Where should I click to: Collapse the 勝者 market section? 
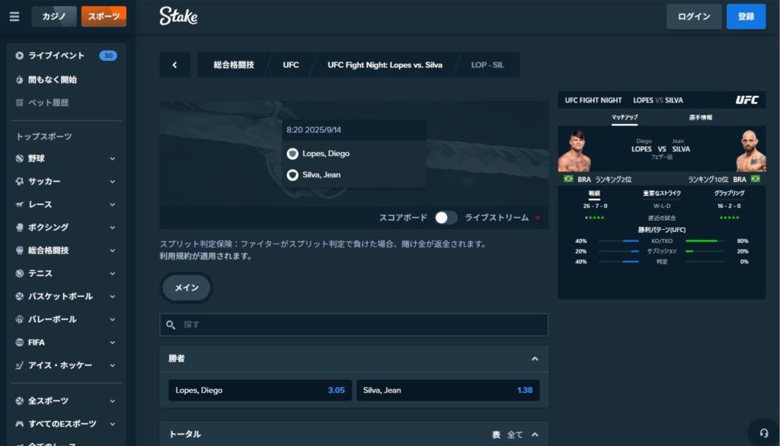535,359
